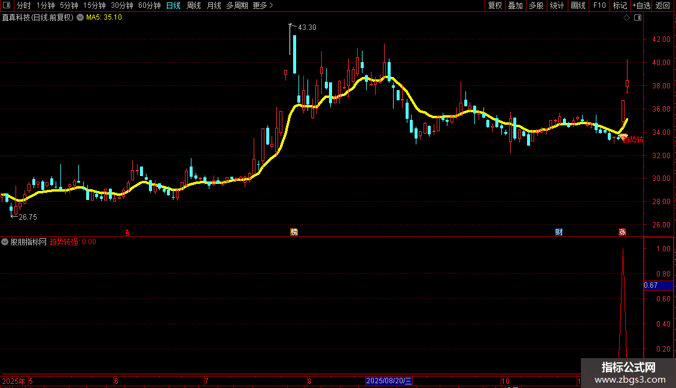Activate the 画线 drawing tool
The width and height of the screenshot is (676, 388).
(578, 5)
